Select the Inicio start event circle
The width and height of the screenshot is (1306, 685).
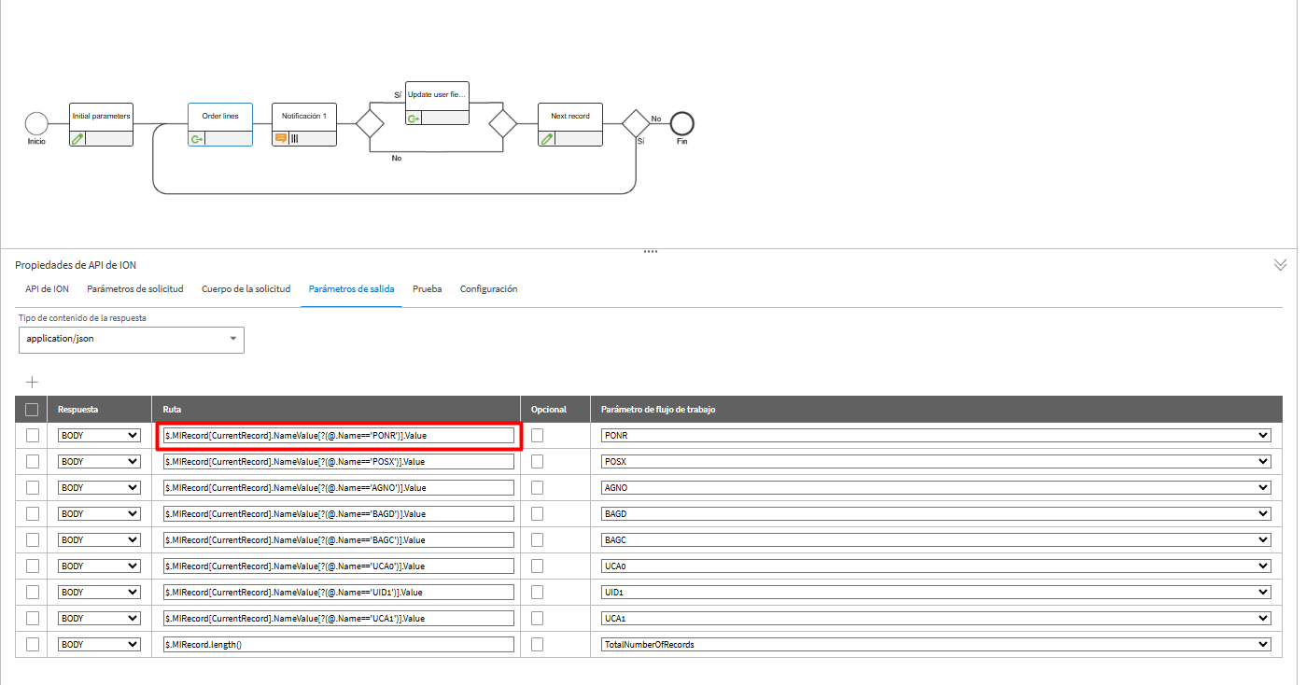[x=36, y=123]
